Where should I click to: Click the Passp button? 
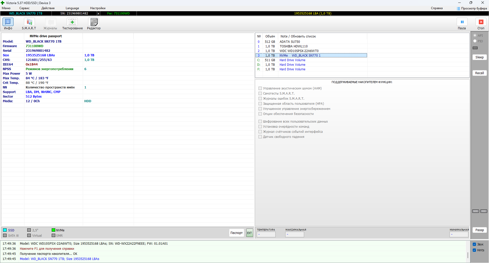pyautogui.click(x=480, y=230)
